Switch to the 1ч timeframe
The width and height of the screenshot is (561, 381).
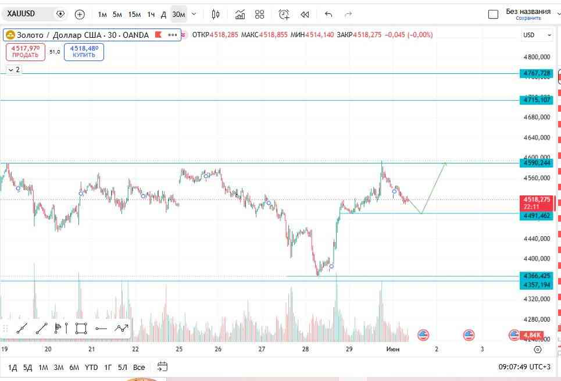click(151, 15)
